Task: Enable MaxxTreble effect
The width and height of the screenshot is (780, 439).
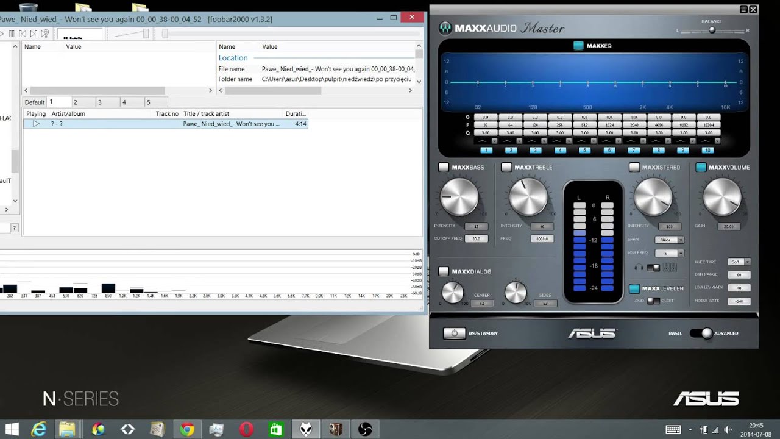Action: (x=506, y=167)
